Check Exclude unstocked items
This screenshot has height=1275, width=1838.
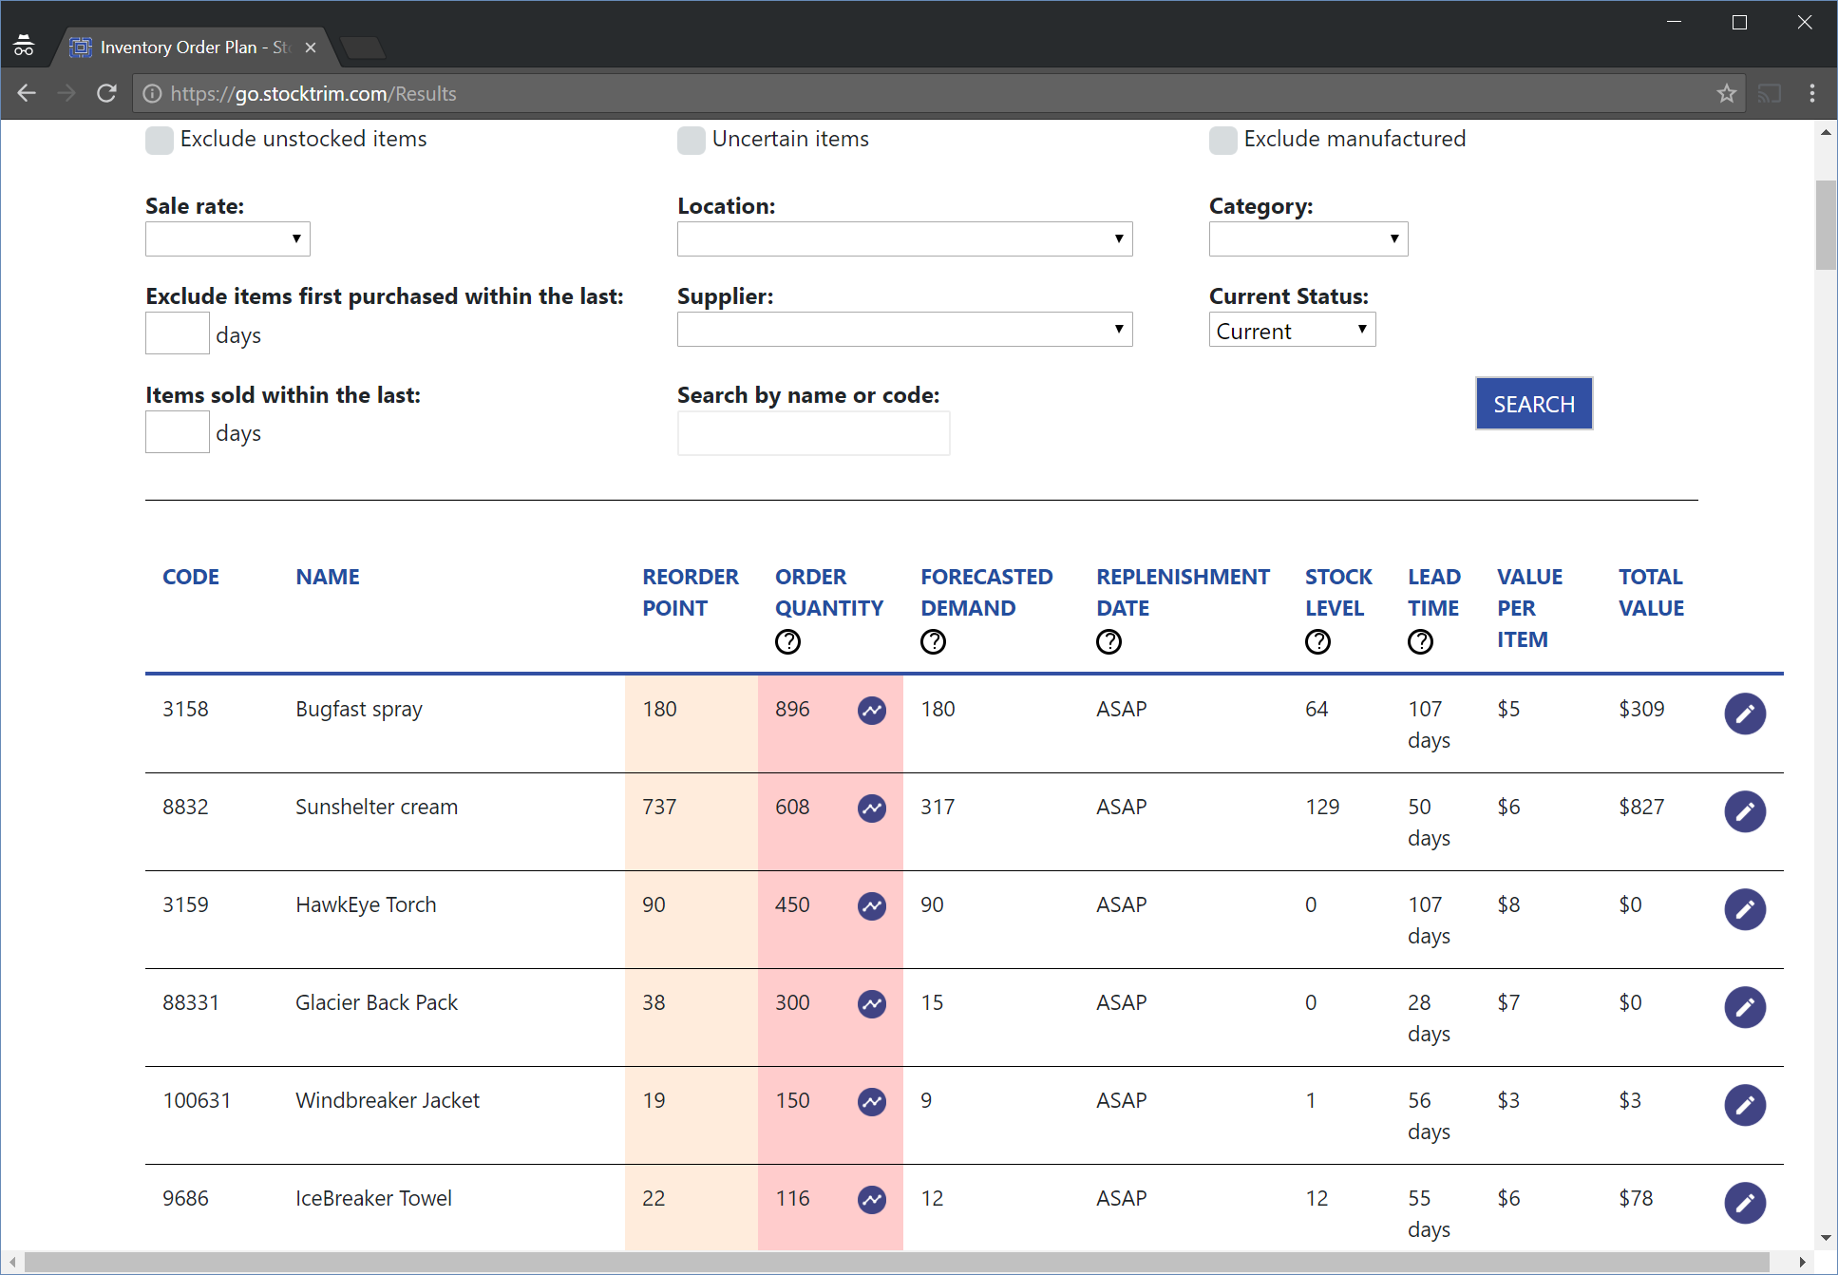click(160, 141)
